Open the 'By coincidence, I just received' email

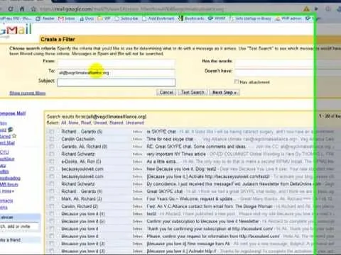click(x=233, y=184)
